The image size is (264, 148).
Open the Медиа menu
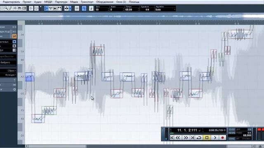pyautogui.click(x=74, y=2)
